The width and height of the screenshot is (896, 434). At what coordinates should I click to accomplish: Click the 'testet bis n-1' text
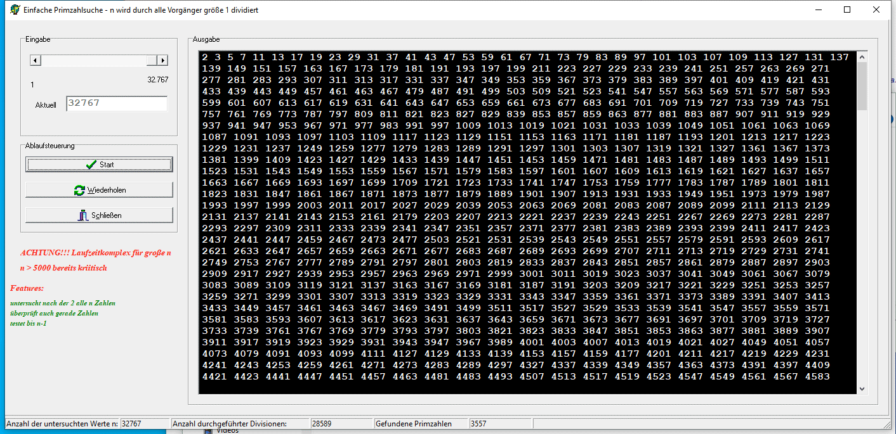click(x=29, y=323)
